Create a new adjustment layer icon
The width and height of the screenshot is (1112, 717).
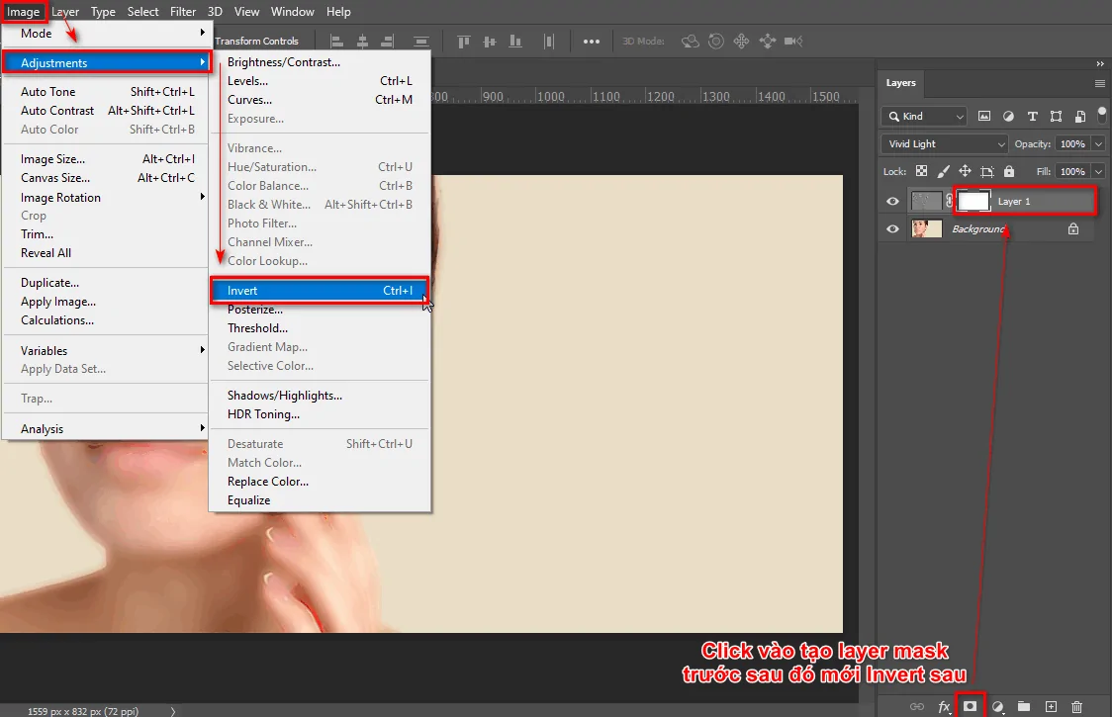click(x=998, y=706)
